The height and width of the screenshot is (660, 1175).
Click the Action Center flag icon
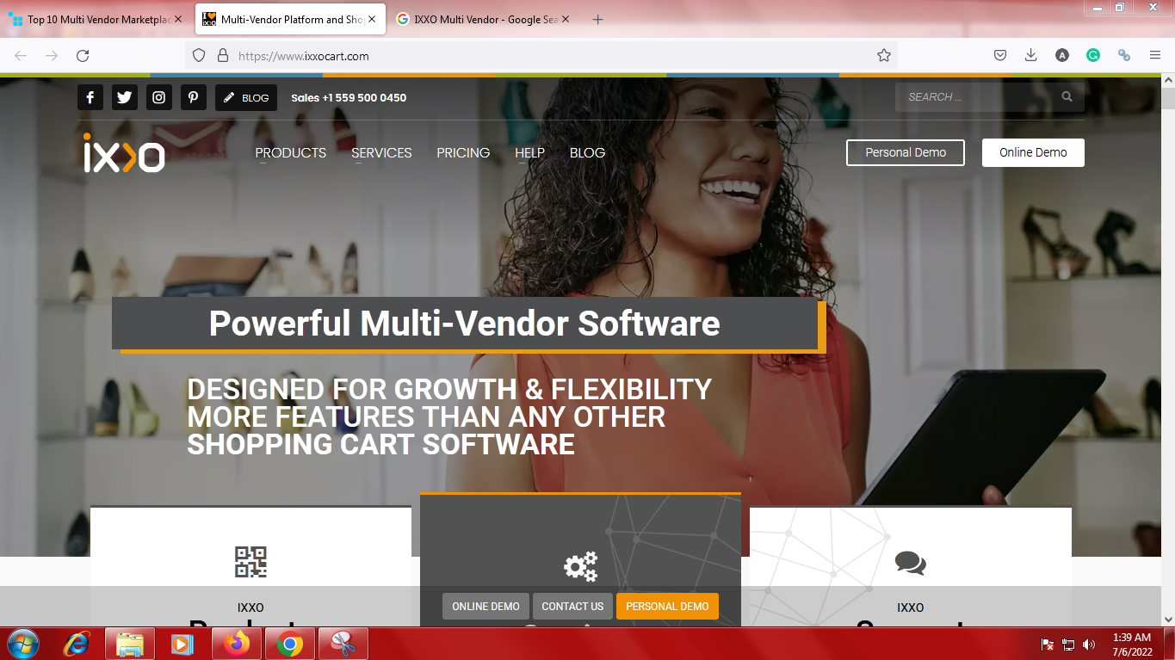click(1048, 645)
